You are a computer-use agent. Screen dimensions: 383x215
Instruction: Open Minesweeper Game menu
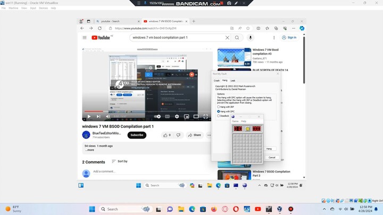point(235,121)
